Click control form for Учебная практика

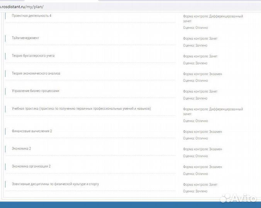[x=213, y=109]
